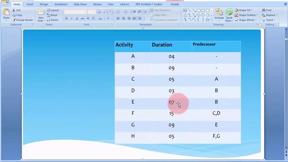The image size is (288, 162).
Task: Select the Down Arrow shape
Action: point(203,15)
